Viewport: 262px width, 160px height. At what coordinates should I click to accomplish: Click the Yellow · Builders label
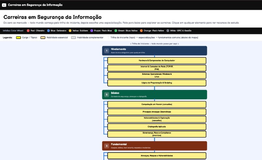[80, 31]
